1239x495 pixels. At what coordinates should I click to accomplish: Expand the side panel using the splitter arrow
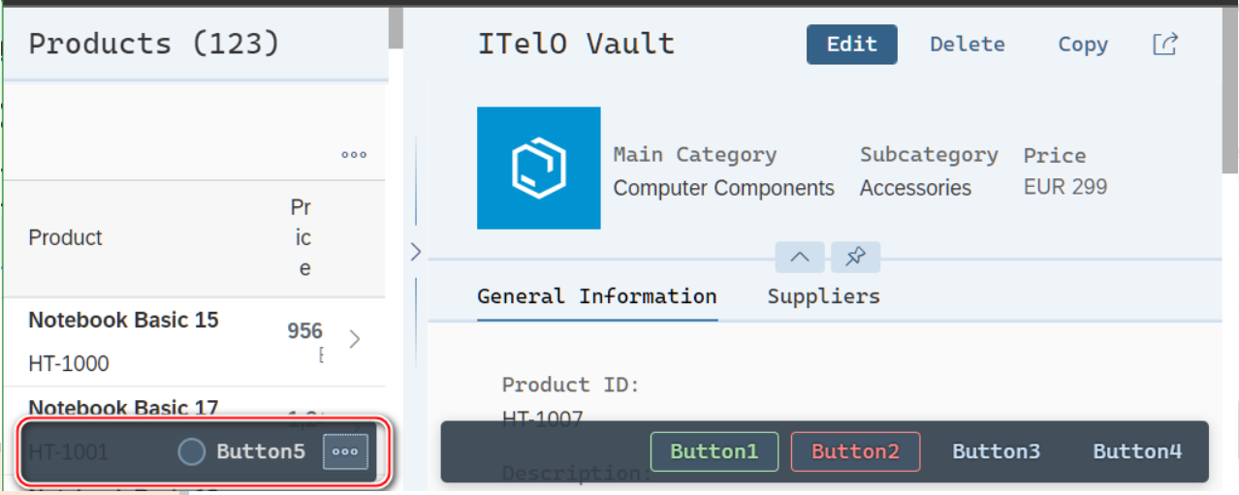click(416, 252)
